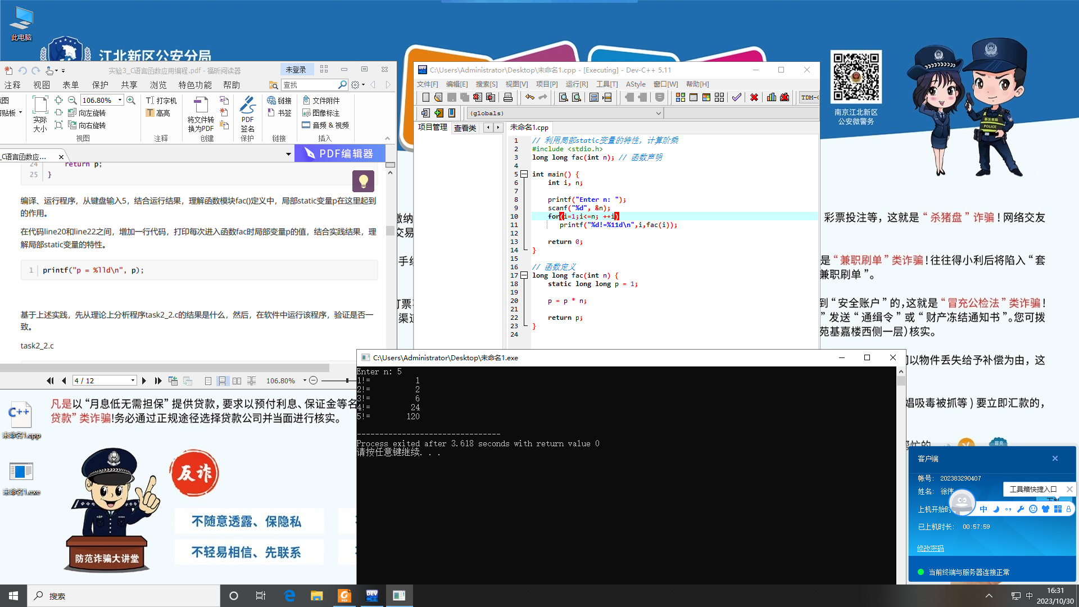Click the PDF编辑器 button
Viewport: 1079px width, 607px height.
339,153
